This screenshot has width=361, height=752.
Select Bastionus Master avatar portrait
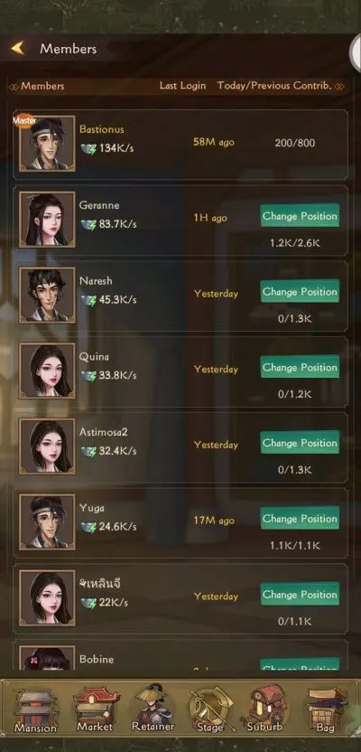click(x=47, y=144)
